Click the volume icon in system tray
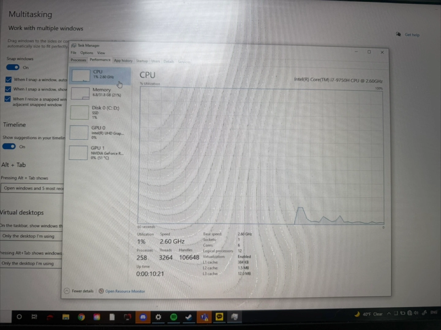The height and width of the screenshot is (330, 441). click(x=416, y=313)
